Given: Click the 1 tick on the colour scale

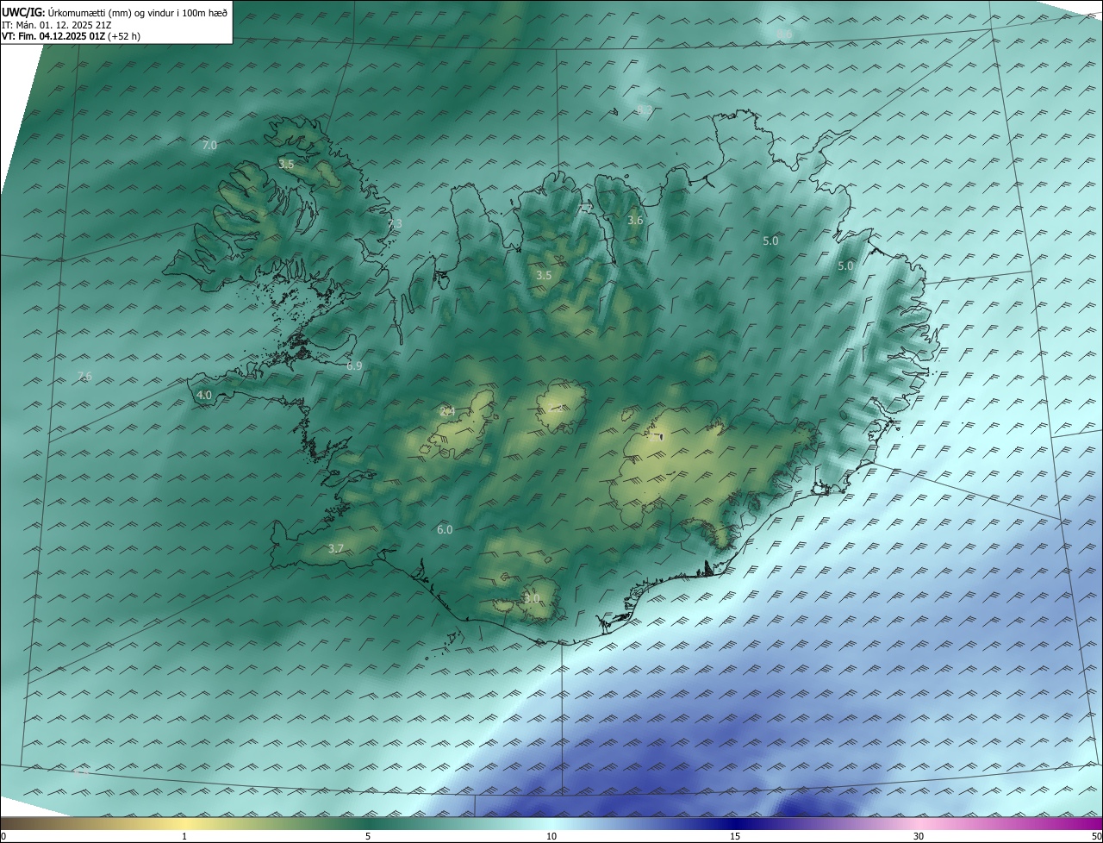Looking at the screenshot, I should click(x=184, y=836).
